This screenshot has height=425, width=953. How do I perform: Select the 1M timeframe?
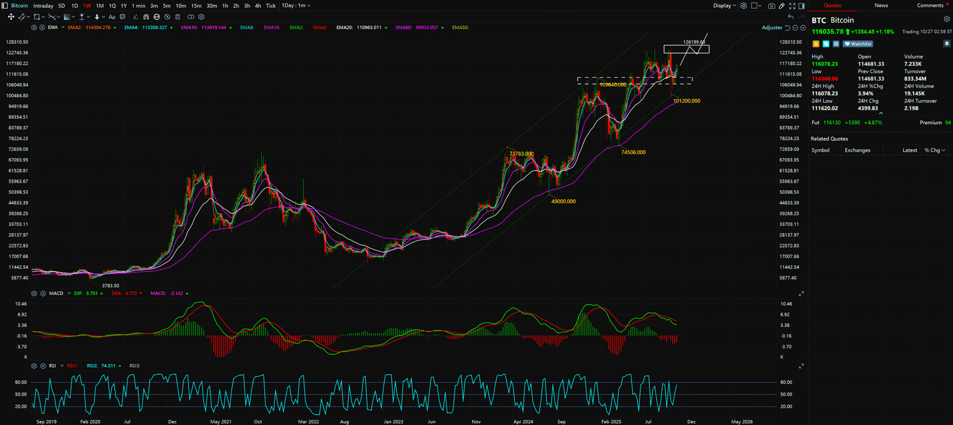(99, 6)
